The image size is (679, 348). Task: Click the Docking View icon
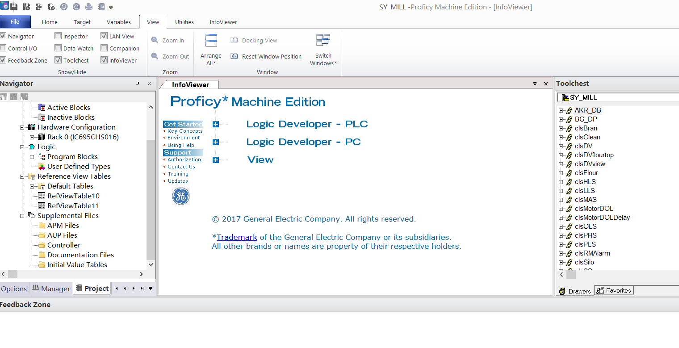234,40
